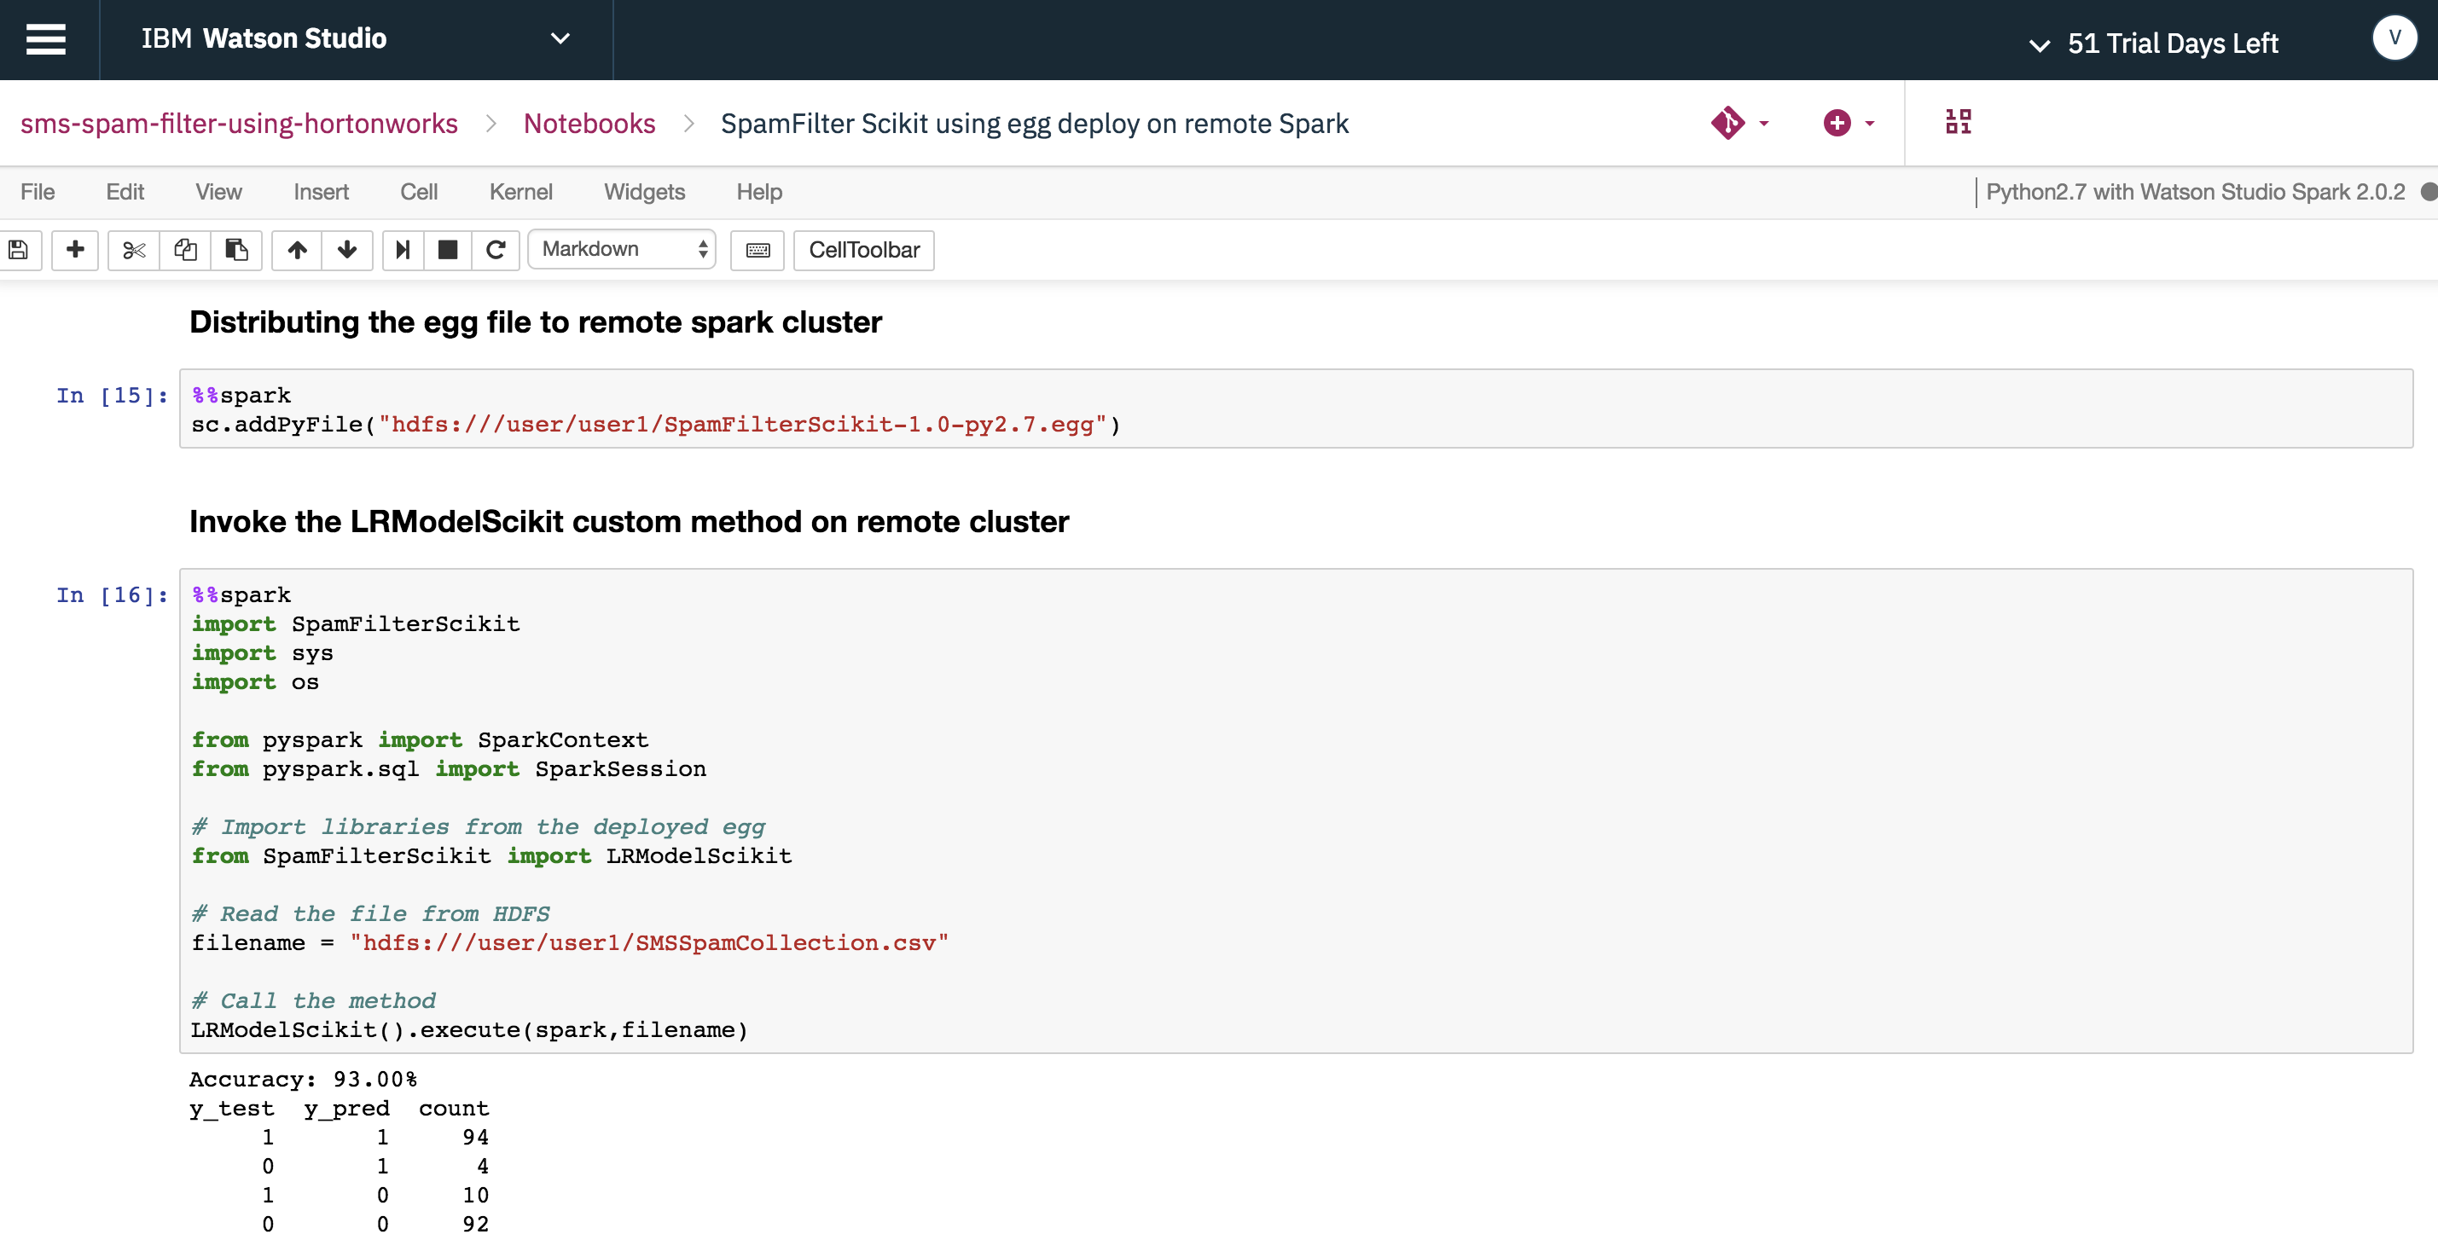Insert a cell below with the plus icon
Viewport: 2438px width, 1240px height.
coord(75,250)
